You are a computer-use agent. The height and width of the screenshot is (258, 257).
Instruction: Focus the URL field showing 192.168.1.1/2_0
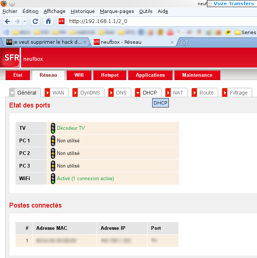(162, 21)
